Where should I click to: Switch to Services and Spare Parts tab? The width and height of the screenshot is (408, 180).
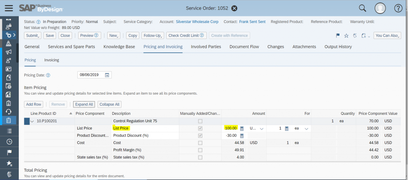coord(71,46)
